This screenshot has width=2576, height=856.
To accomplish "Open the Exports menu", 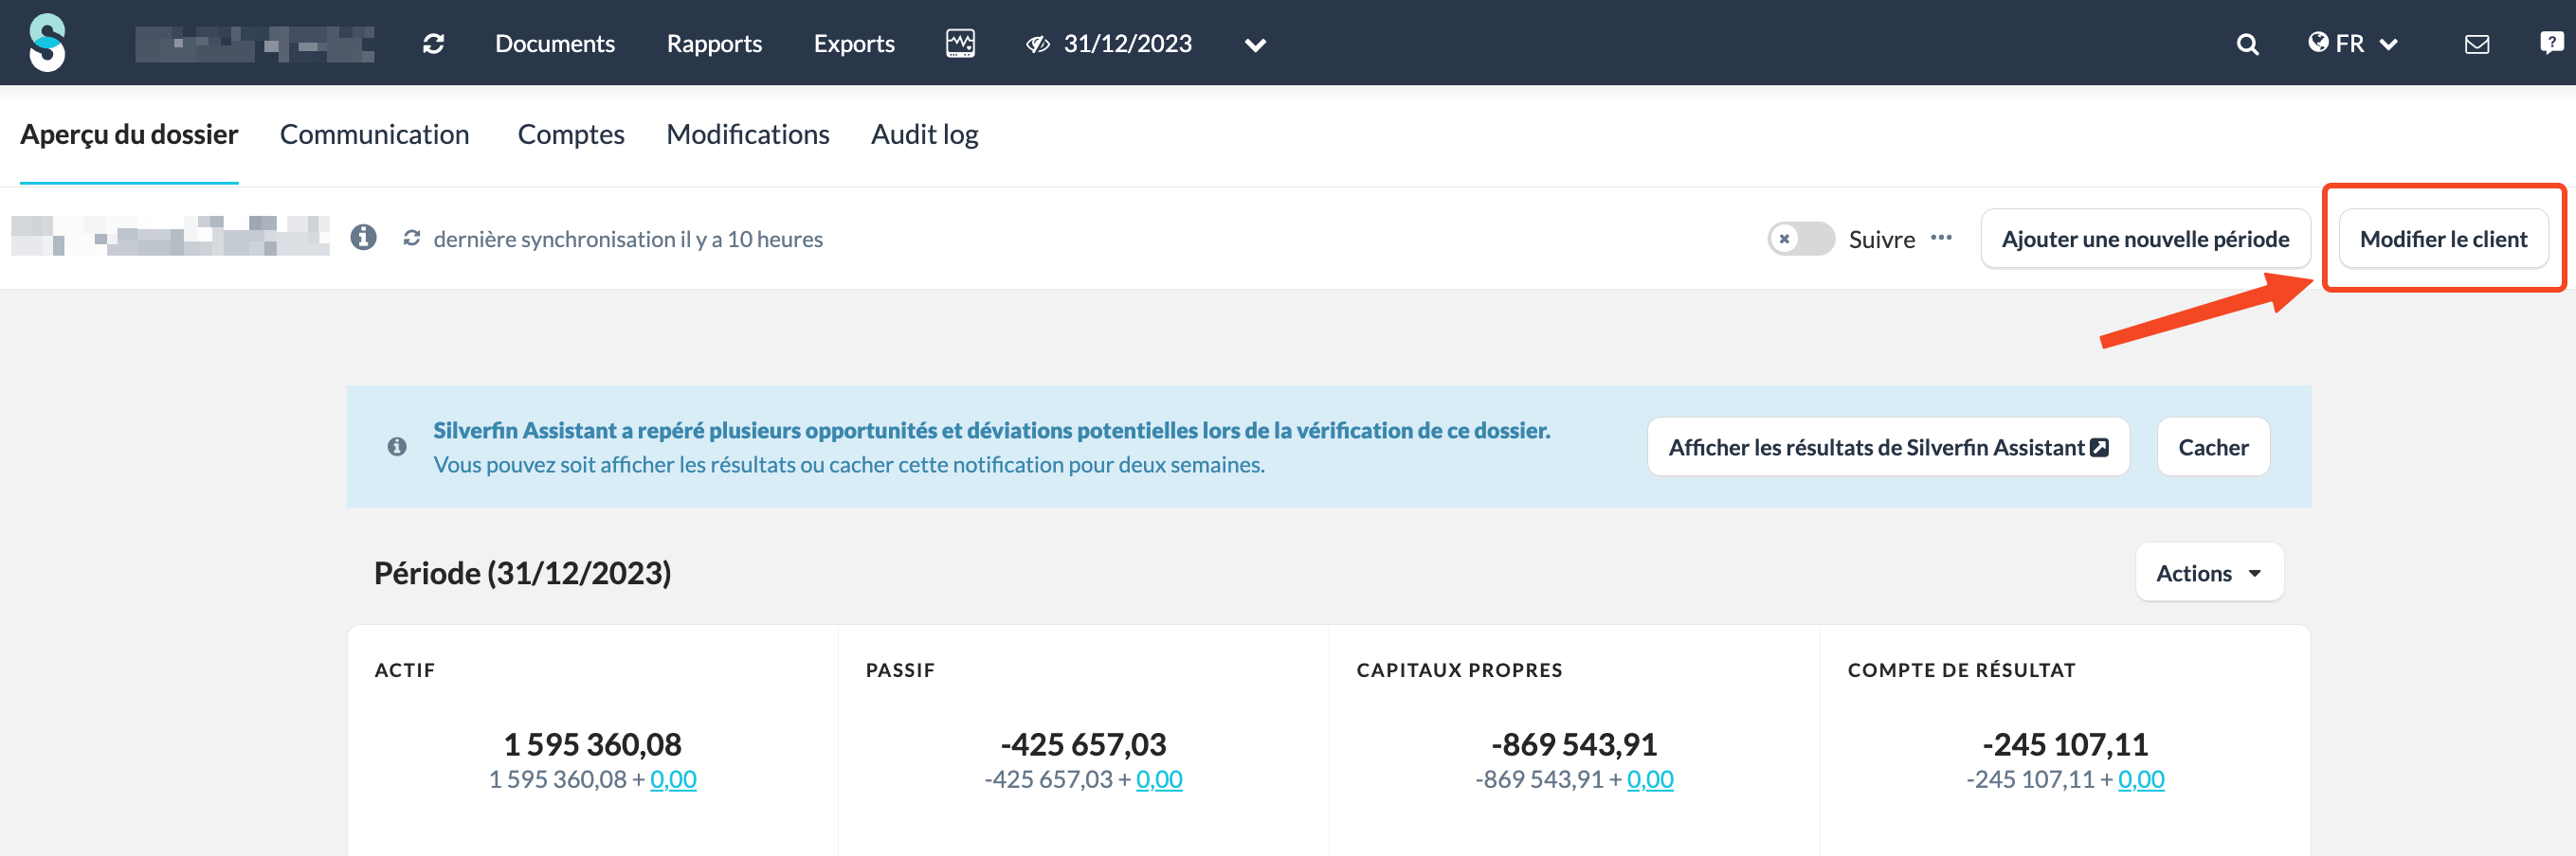I will tap(854, 44).
